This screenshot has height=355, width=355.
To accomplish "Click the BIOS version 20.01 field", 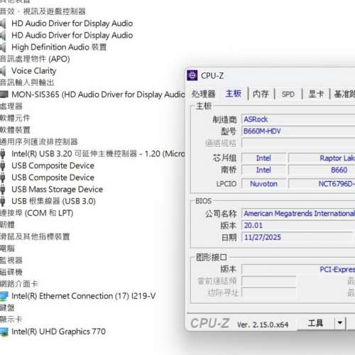I will (x=297, y=225).
